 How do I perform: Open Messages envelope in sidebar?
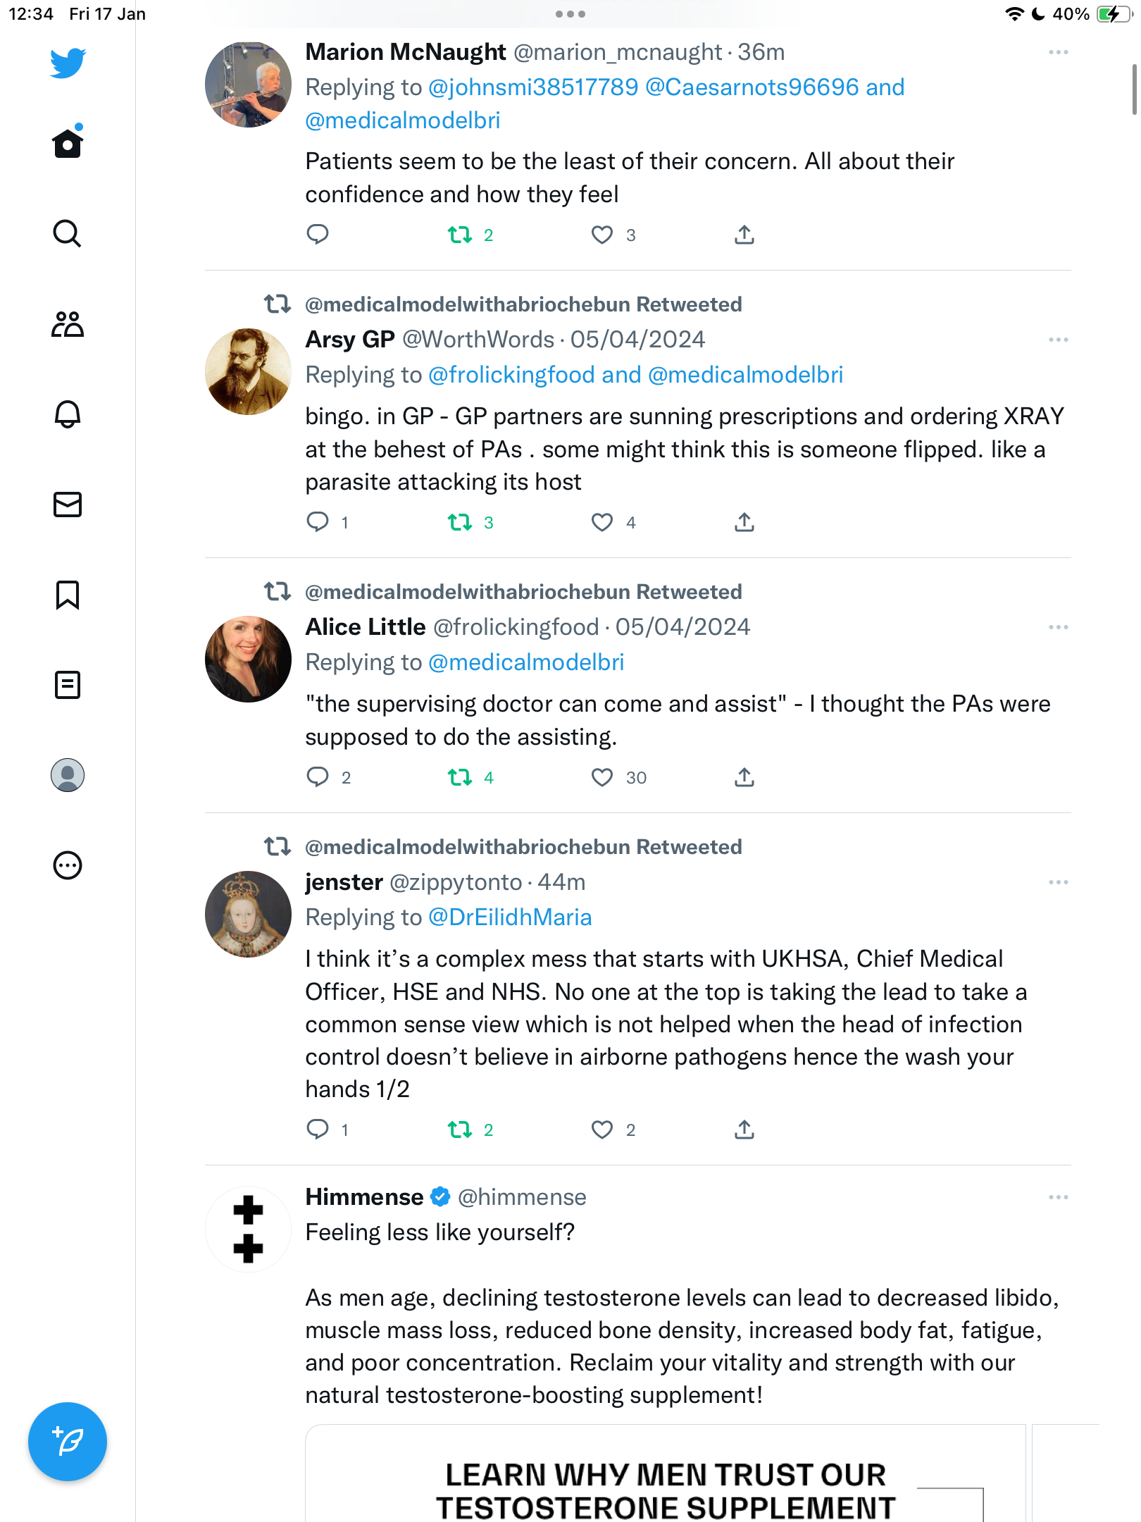coord(68,505)
